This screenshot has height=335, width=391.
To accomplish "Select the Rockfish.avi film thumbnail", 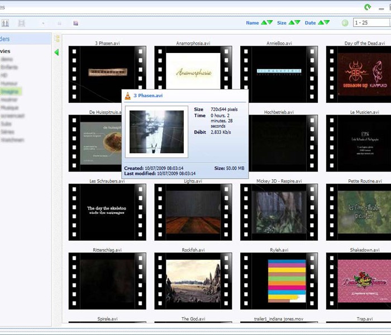I will click(x=193, y=281).
